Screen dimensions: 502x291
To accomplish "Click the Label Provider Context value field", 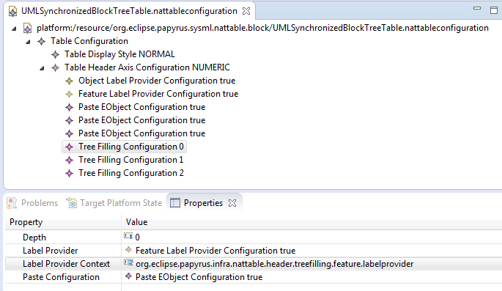I will click(x=311, y=264).
